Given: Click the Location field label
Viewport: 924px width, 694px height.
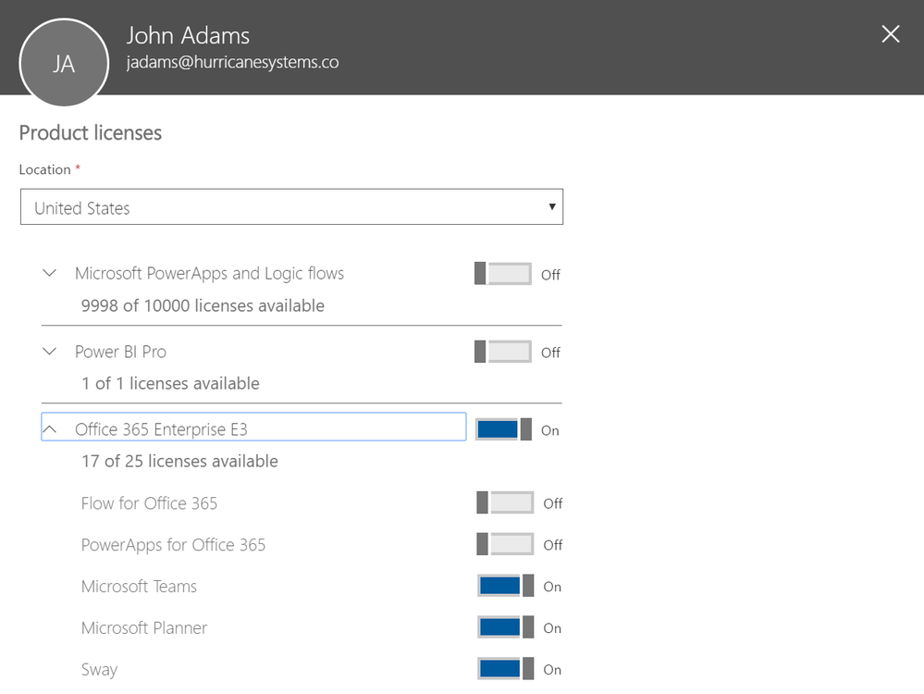Looking at the screenshot, I should [44, 170].
